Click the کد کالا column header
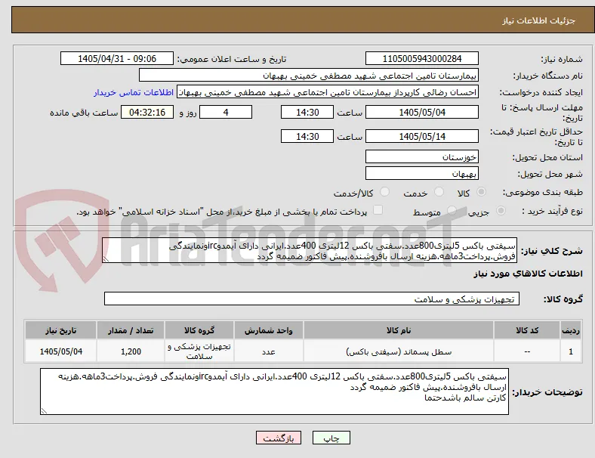The image size is (595, 458). (527, 330)
